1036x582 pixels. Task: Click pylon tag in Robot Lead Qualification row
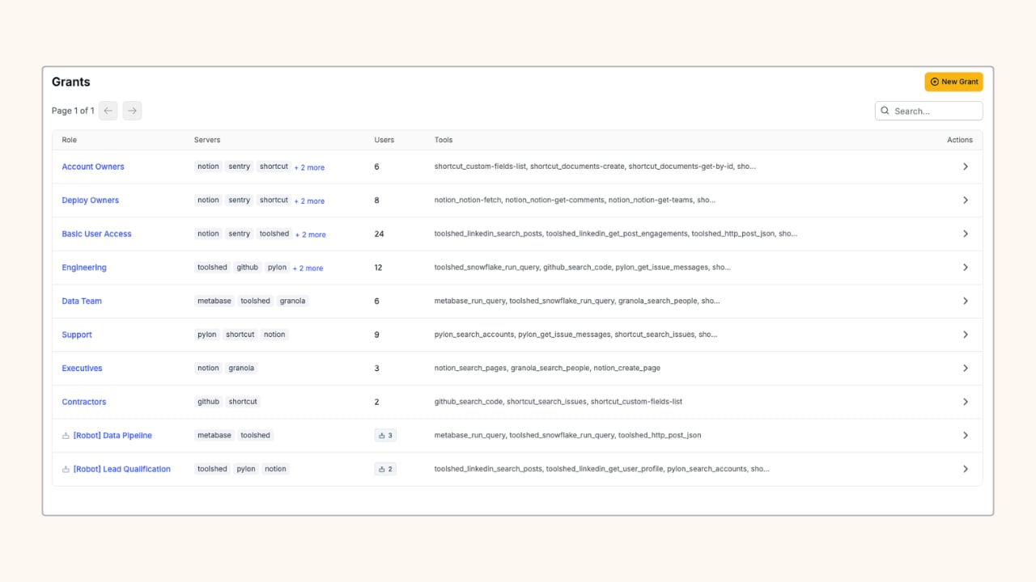246,469
